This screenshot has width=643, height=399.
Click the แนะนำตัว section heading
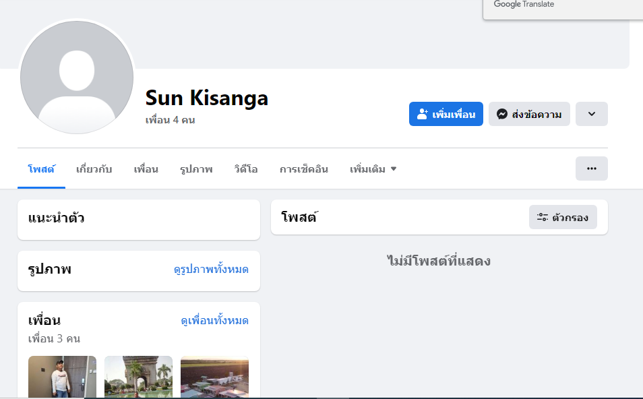(x=56, y=218)
